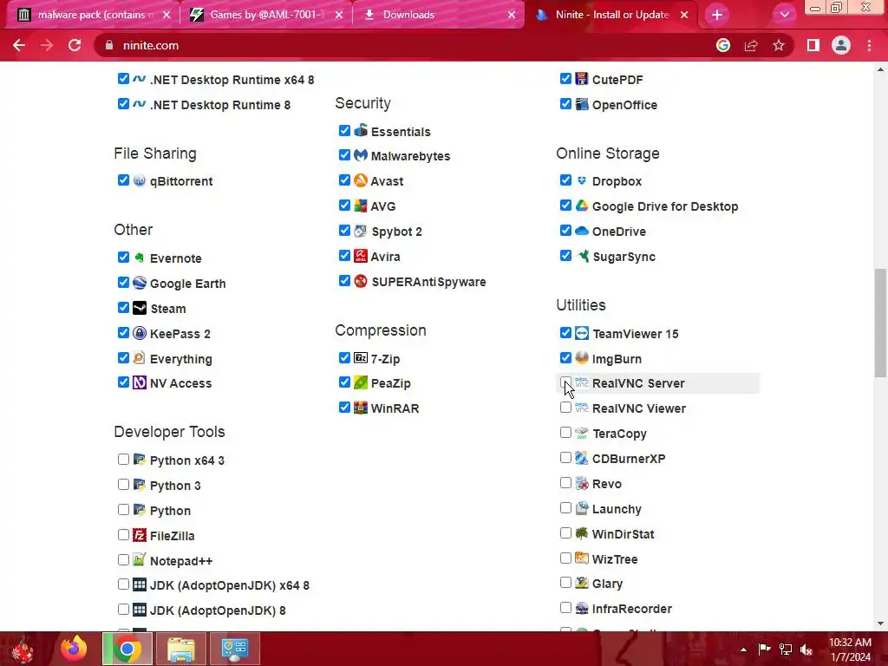
Task: Click the KeePass 2 icon
Action: (140, 333)
